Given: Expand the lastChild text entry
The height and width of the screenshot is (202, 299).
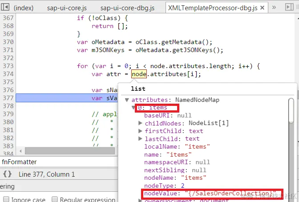Looking at the screenshot, I should coord(140,139).
